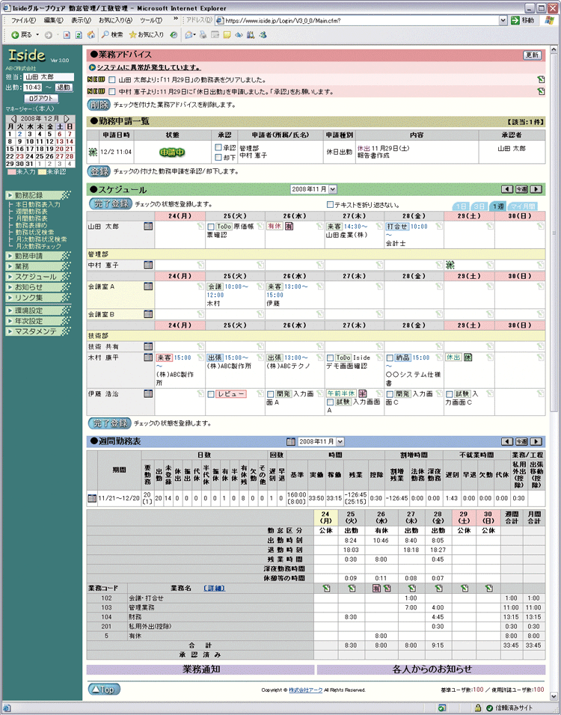Go back with the 戻る arrow icon
This screenshot has width=561, height=715.
pyautogui.click(x=15, y=34)
